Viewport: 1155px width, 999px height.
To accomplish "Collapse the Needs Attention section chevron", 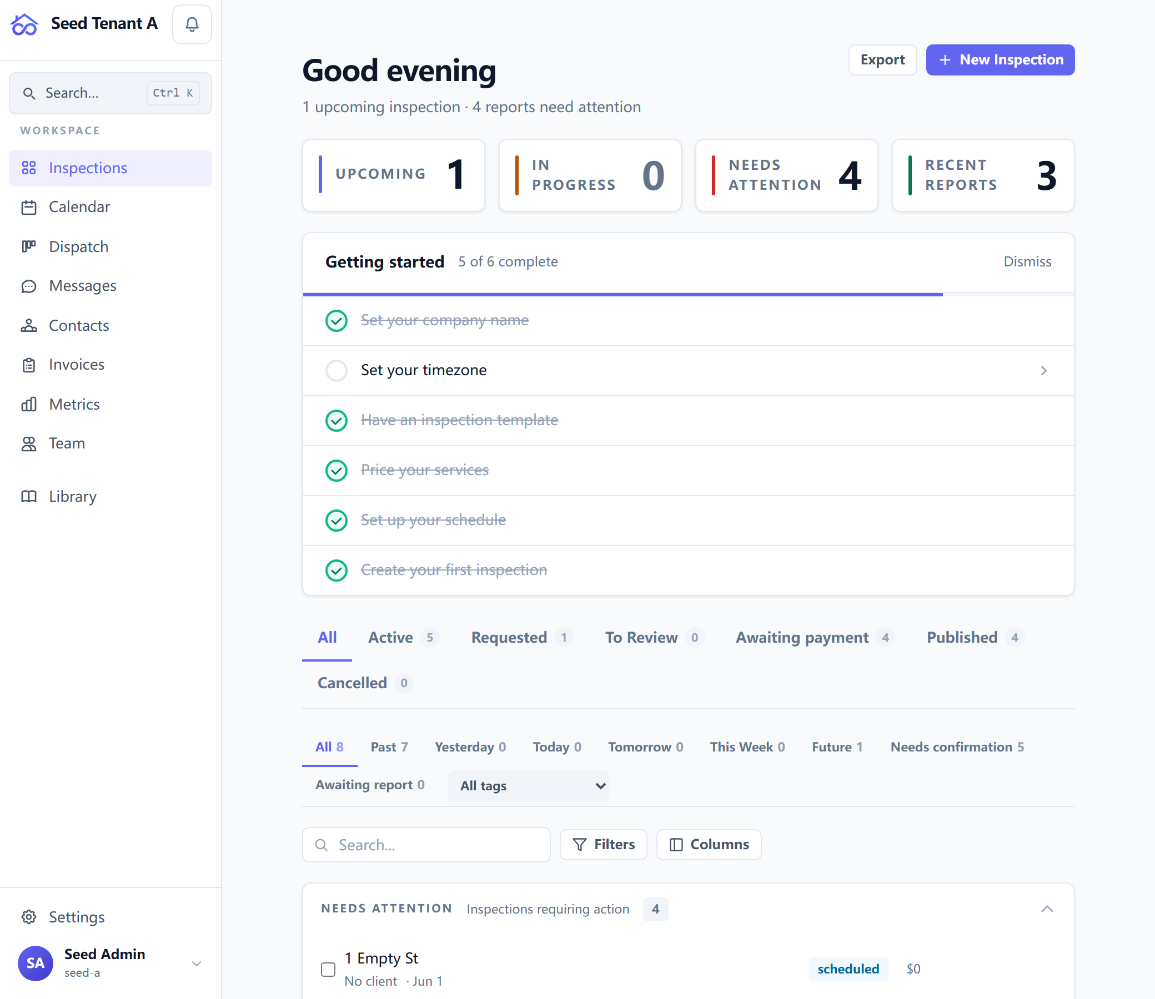I will tap(1047, 909).
